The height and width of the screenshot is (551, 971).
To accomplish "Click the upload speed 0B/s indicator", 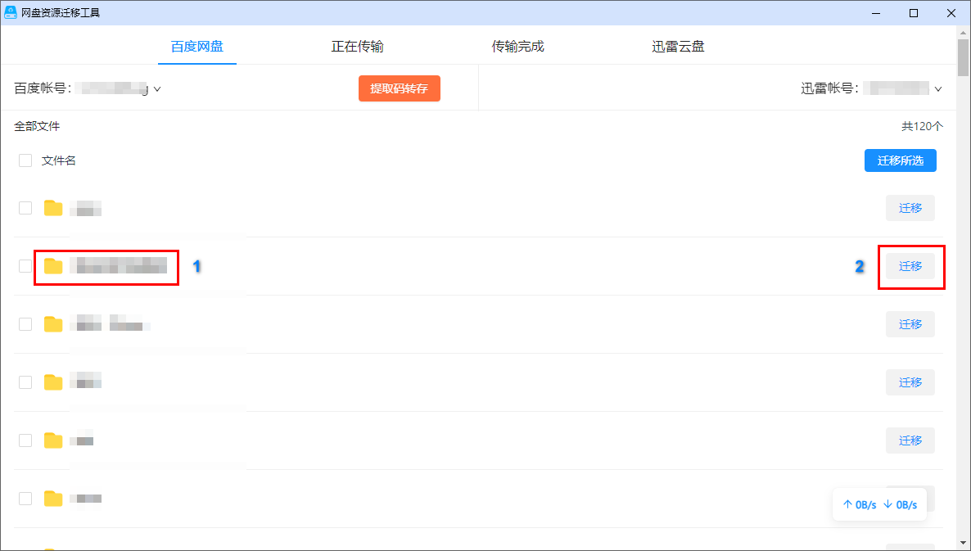I will (x=860, y=504).
